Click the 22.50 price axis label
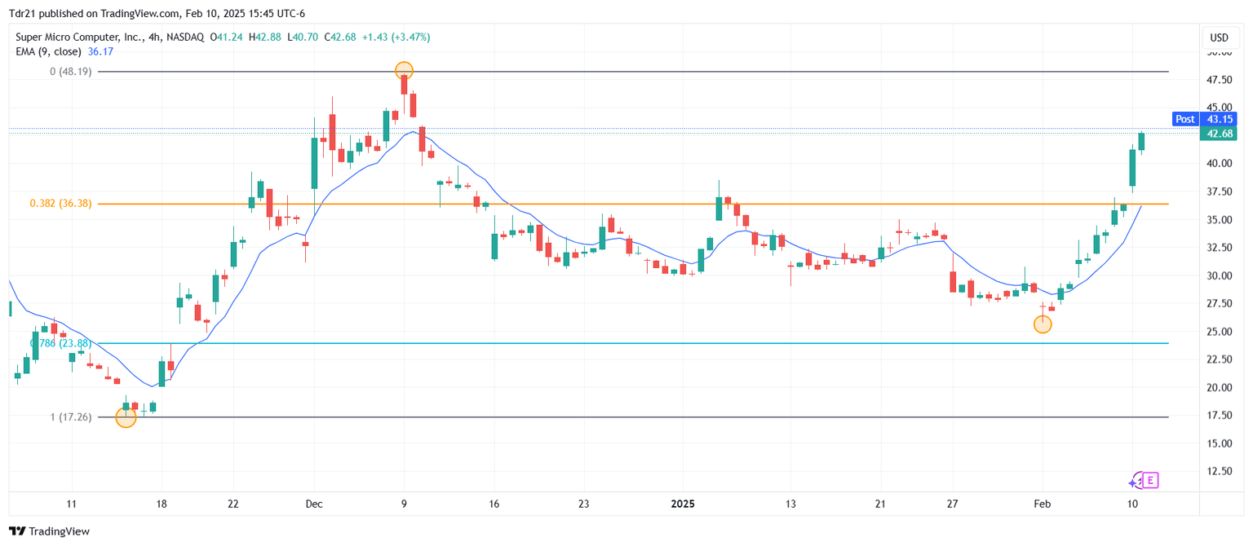 1220,359
